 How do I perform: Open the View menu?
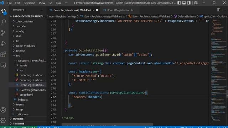(42, 3)
